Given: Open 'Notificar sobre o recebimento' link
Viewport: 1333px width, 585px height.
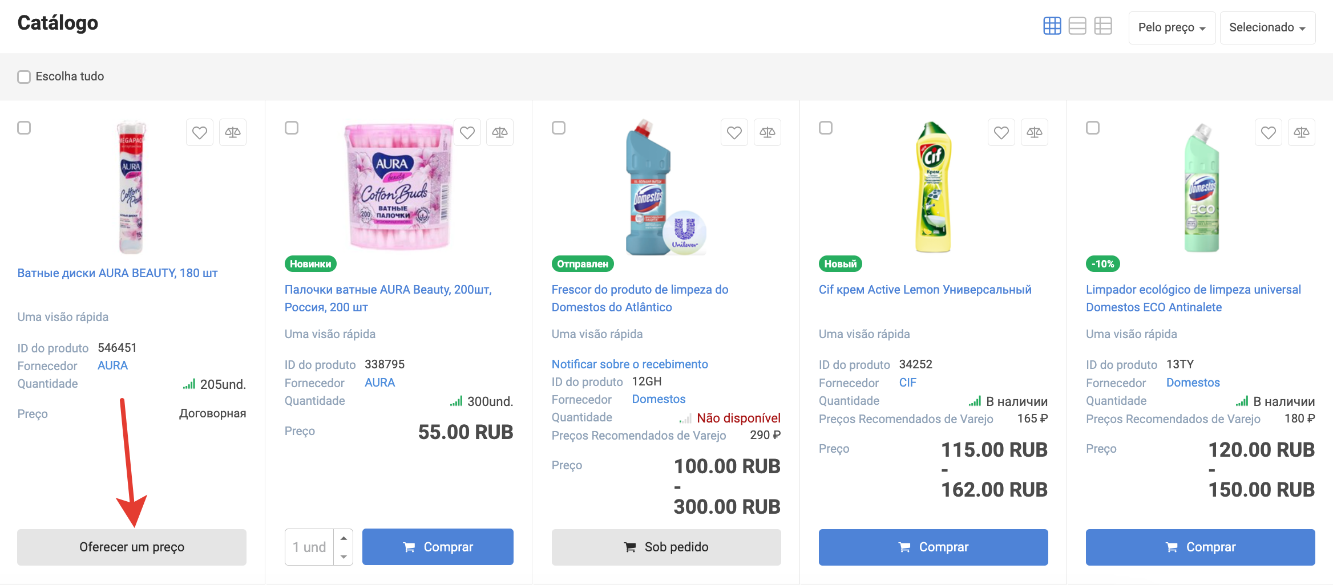Looking at the screenshot, I should point(629,364).
